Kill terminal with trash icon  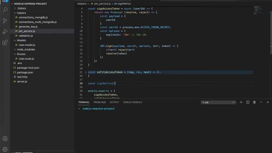(254, 102)
